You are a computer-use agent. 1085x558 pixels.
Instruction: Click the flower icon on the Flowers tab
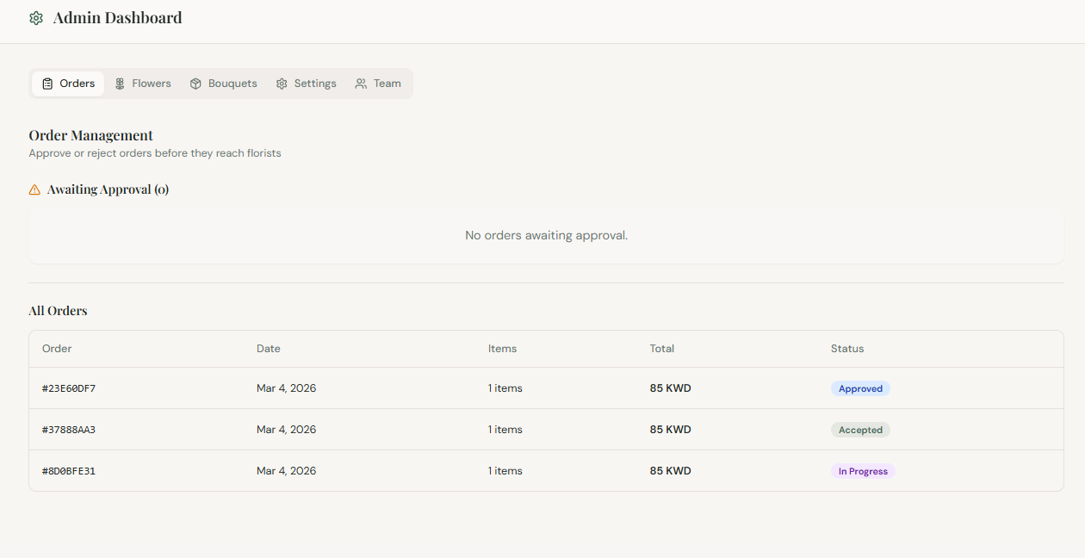[121, 84]
